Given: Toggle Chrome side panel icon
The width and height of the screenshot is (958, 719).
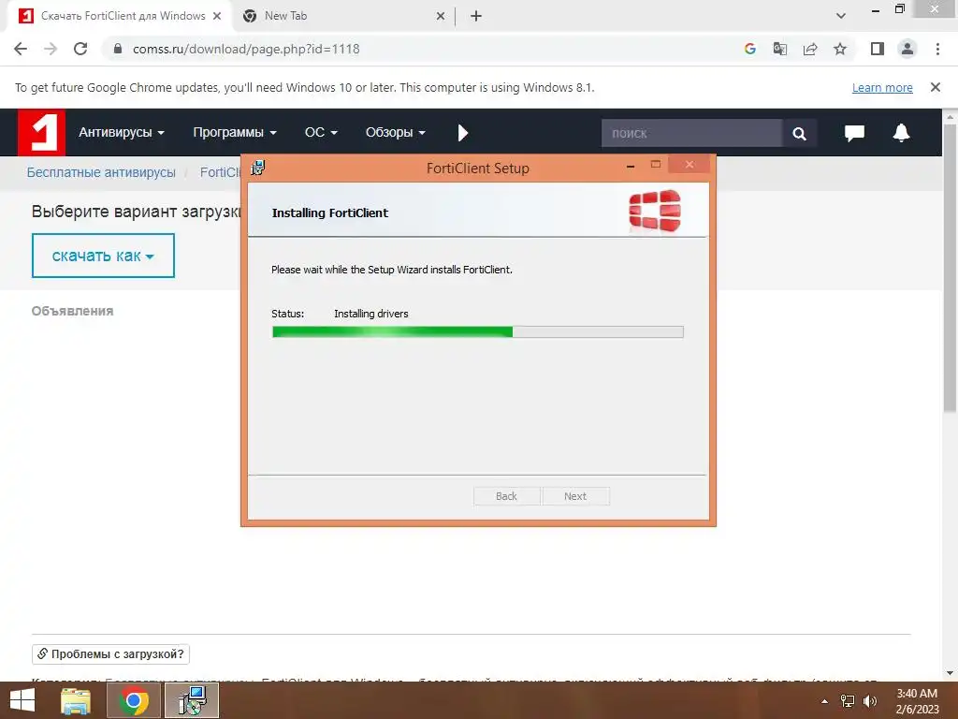Looking at the screenshot, I should coord(878,49).
